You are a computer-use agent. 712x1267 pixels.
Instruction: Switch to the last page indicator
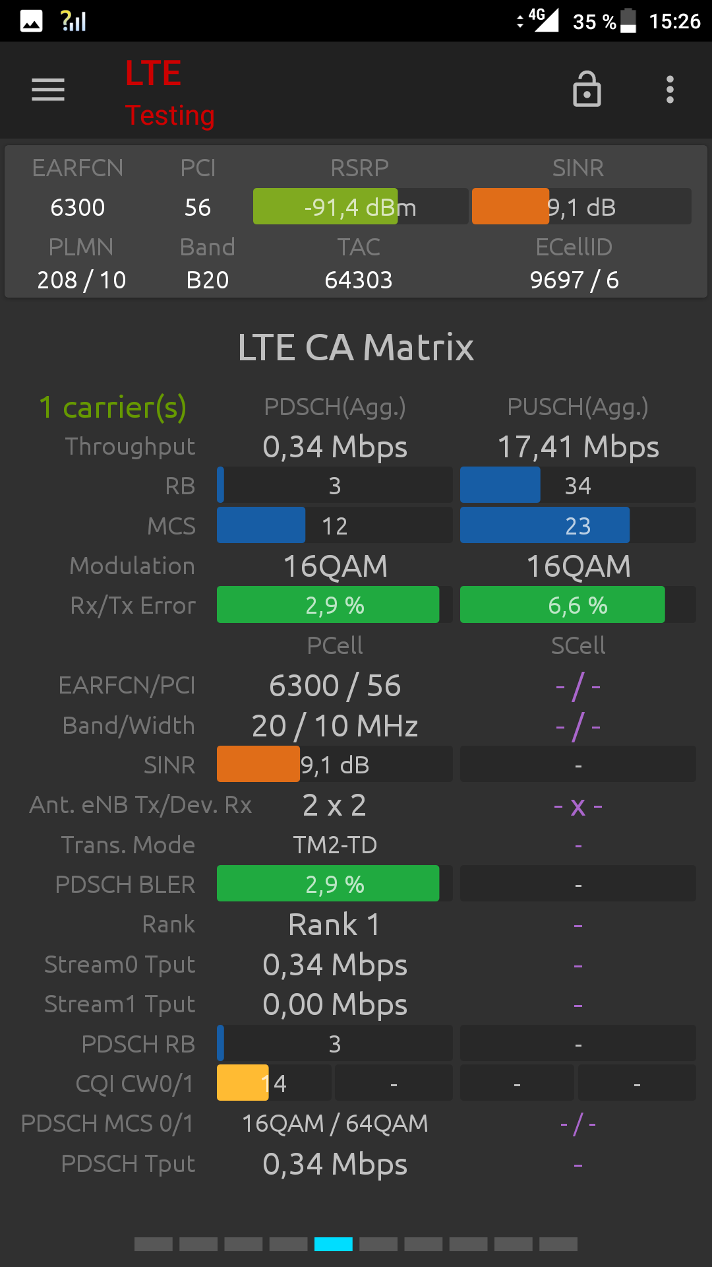pyautogui.click(x=558, y=1244)
